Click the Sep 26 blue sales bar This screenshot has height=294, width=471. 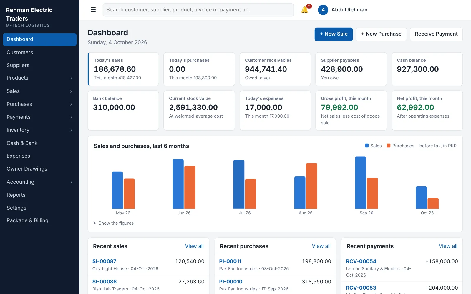point(361,183)
